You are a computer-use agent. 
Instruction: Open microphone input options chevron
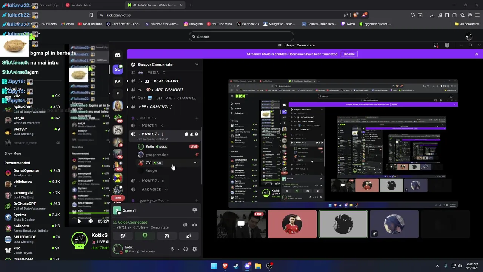tap(178, 249)
